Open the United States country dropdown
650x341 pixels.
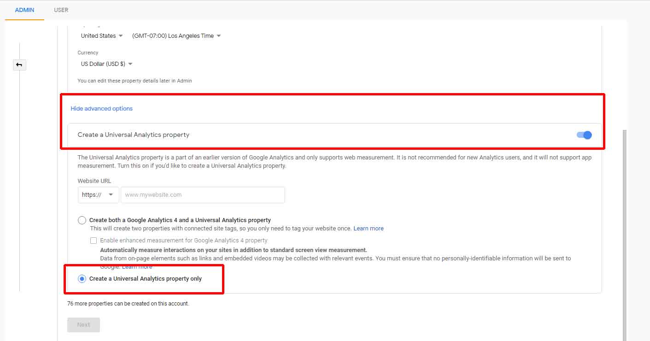[x=102, y=36]
